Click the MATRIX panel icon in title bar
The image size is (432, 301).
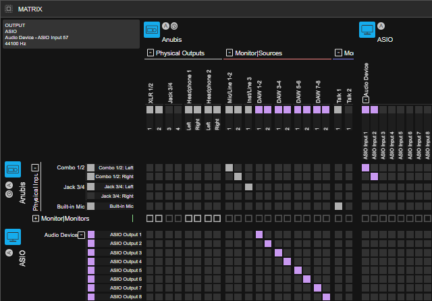(x=9, y=9)
